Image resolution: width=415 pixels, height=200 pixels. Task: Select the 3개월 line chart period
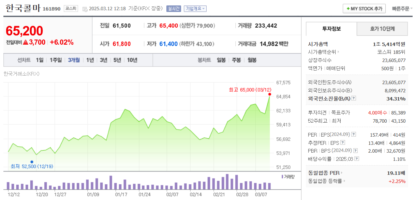click(74, 60)
